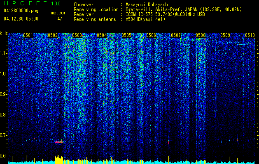Viewport: 259px width, 164px height.
Task: Click the kHz axis unit label
Action: (x=4, y=33)
